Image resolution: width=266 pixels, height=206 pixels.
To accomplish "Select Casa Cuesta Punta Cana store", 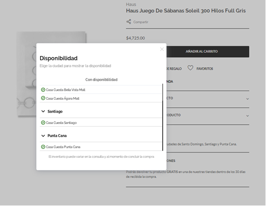I will (101, 147).
